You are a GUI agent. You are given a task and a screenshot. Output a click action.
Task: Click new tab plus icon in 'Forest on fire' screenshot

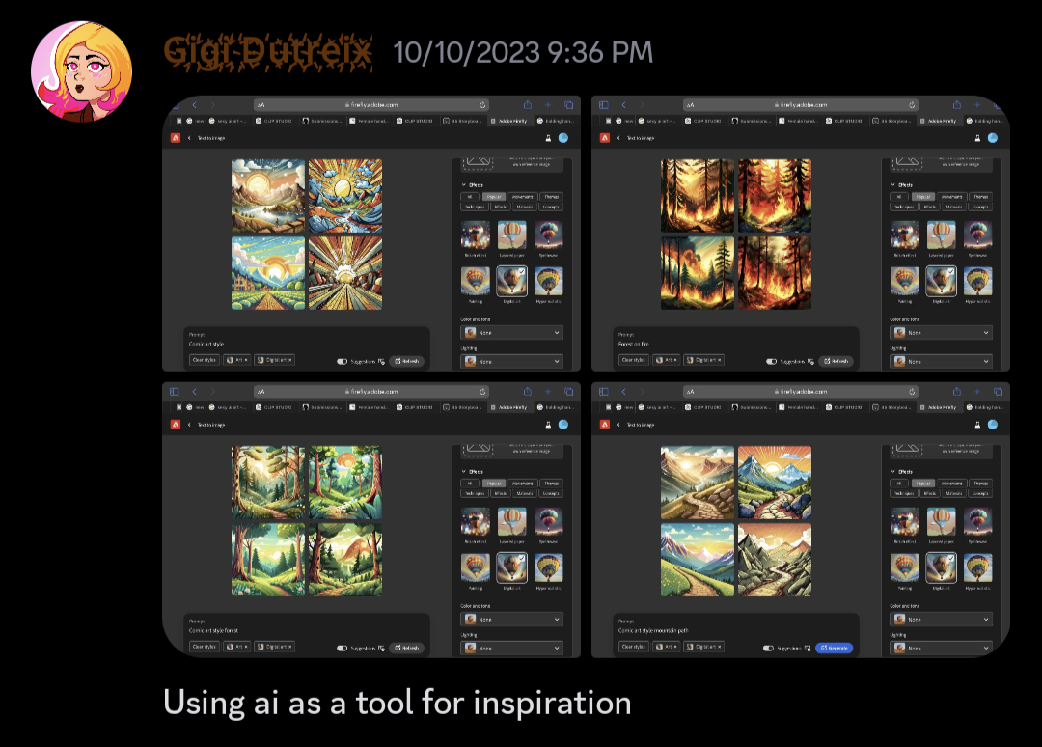976,105
